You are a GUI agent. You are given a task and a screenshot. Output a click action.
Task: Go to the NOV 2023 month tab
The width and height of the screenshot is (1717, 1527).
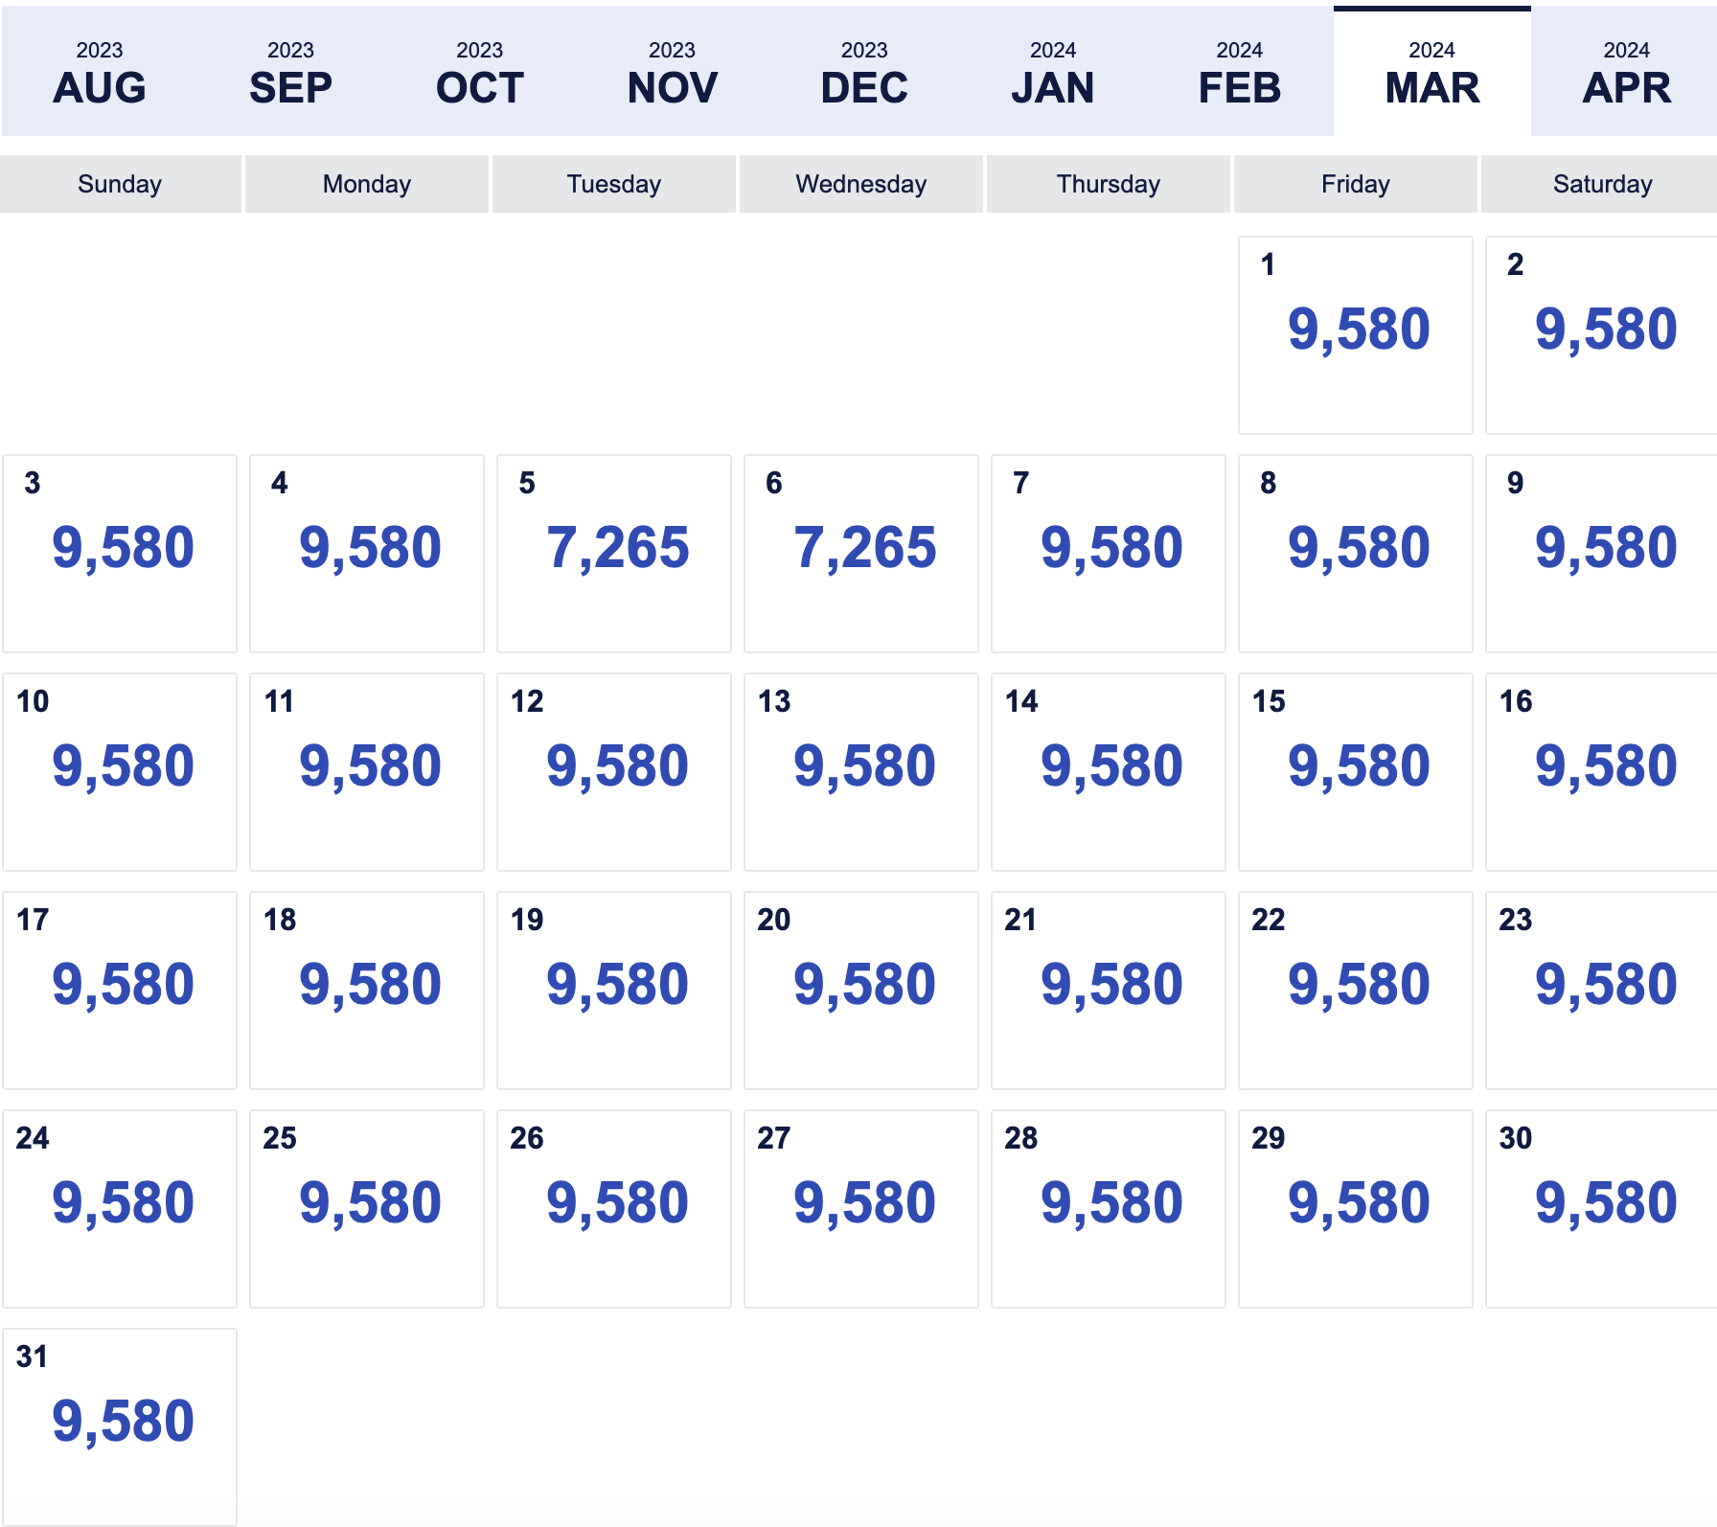pyautogui.click(x=672, y=72)
